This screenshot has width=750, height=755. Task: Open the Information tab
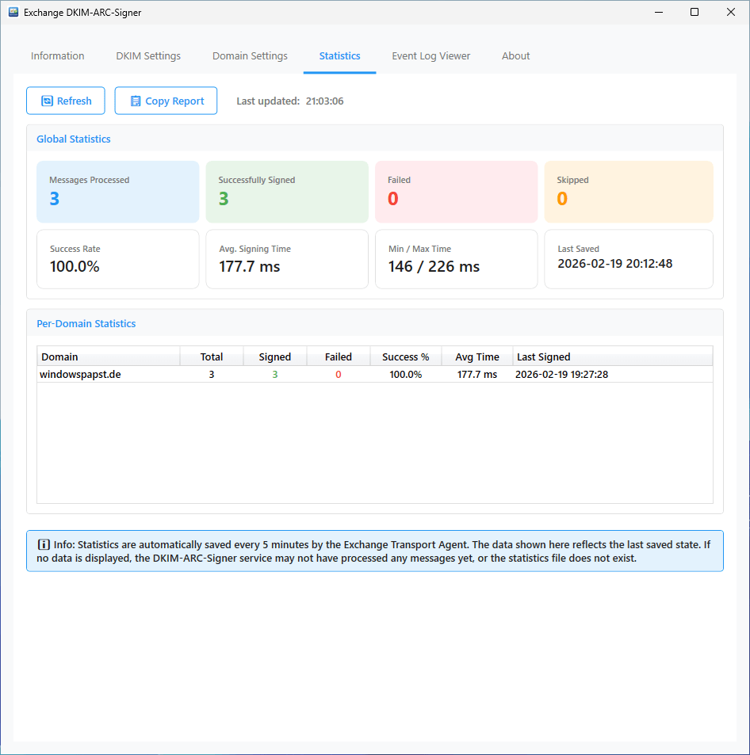[x=57, y=56]
